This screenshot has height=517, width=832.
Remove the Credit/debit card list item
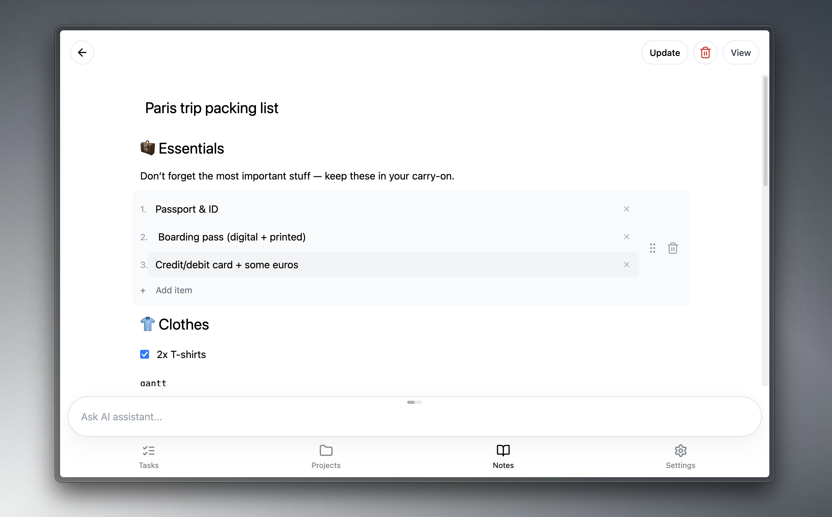(626, 265)
